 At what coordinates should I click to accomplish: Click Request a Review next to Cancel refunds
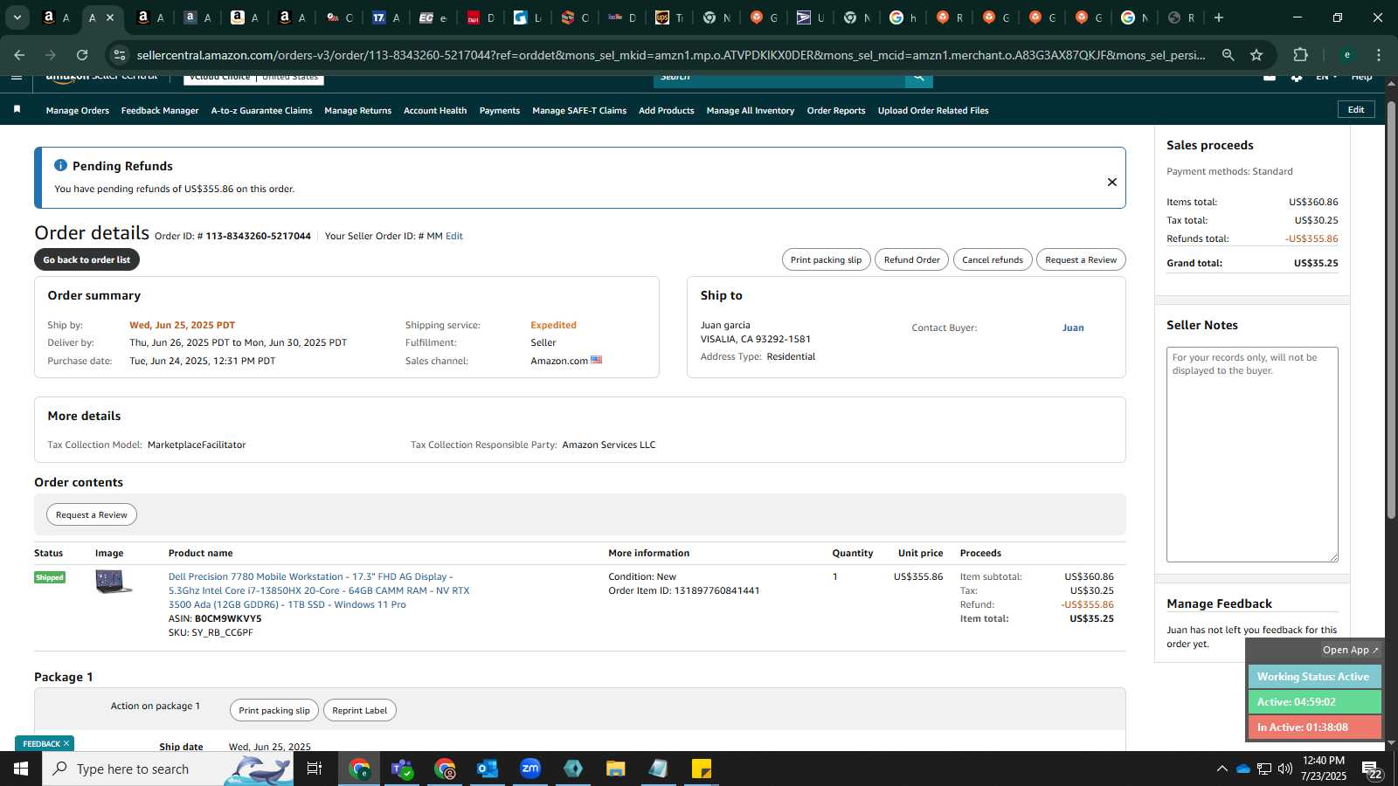1081,259
